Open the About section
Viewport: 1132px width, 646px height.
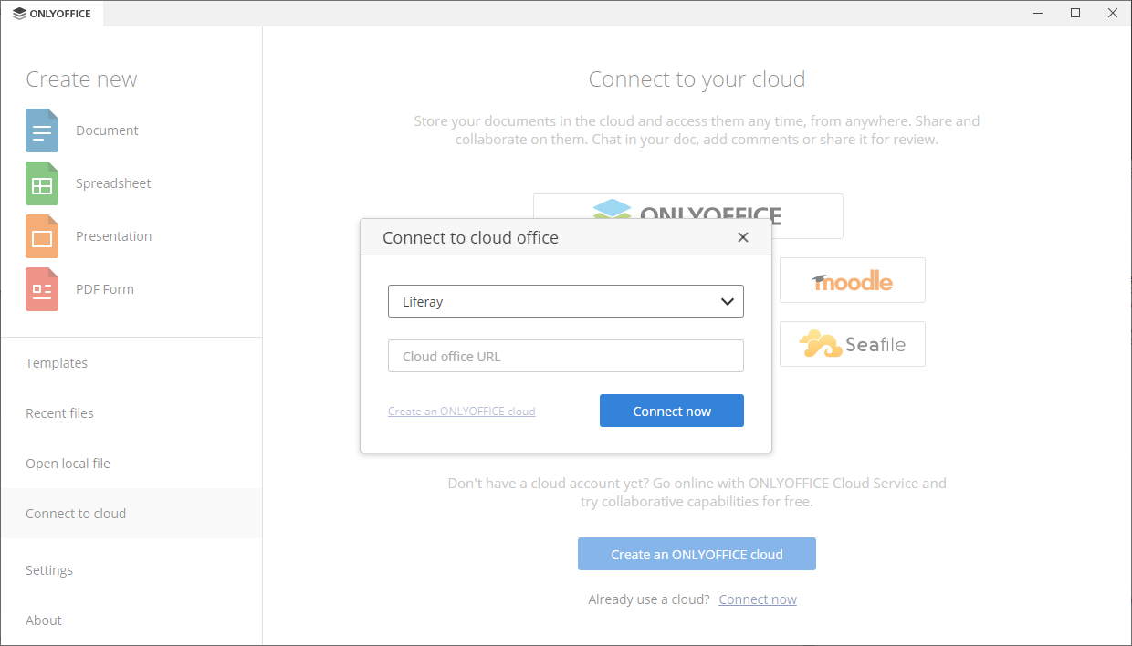43,620
